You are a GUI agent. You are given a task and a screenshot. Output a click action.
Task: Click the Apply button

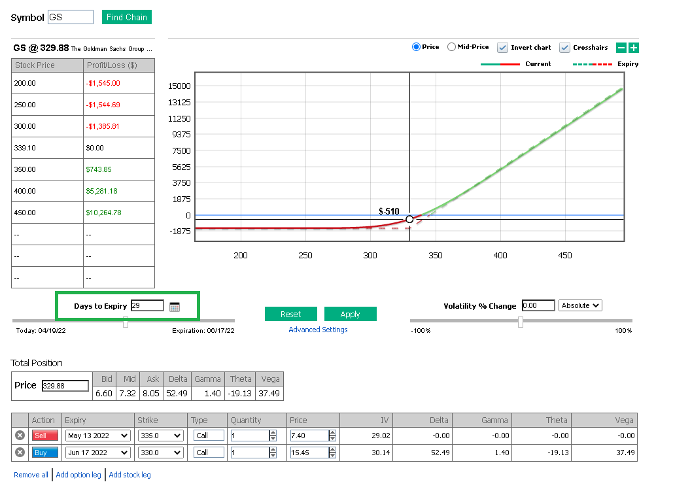click(351, 314)
